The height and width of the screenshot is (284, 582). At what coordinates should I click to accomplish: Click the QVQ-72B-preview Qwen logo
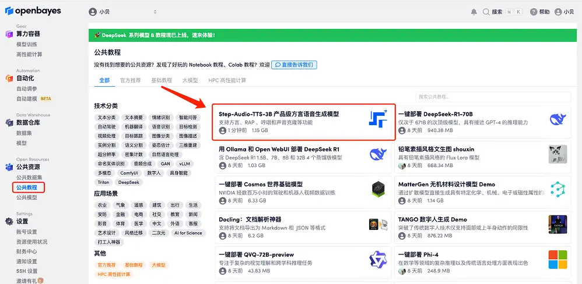378,259
